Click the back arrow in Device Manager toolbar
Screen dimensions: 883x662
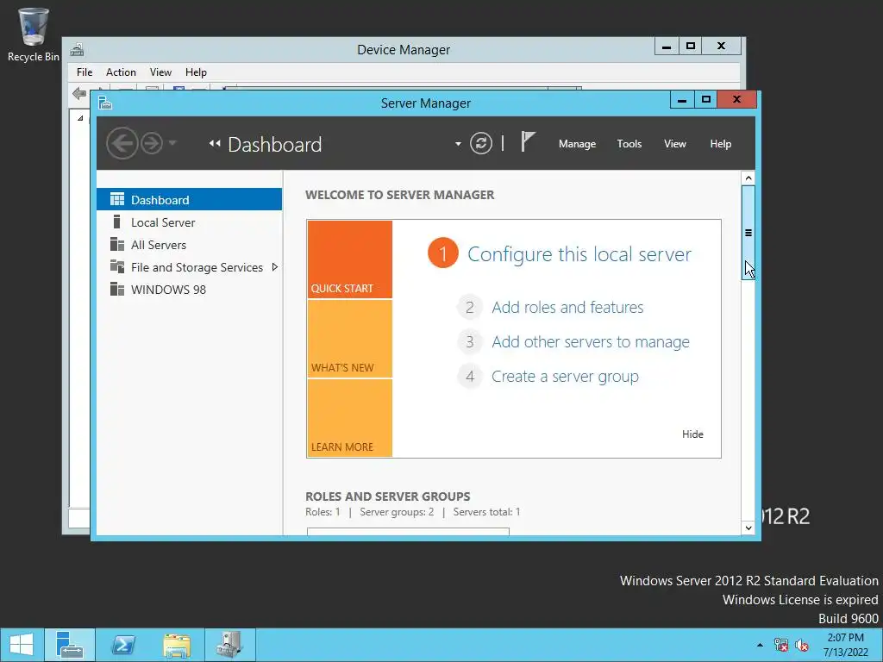(x=79, y=93)
